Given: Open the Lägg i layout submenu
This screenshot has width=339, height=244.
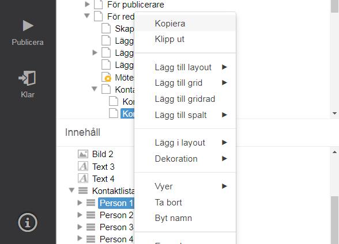Looking at the screenshot, I should pyautogui.click(x=185, y=143).
